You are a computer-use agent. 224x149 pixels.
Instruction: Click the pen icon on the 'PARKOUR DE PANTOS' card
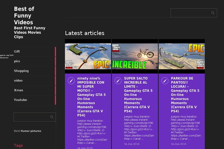[165, 81]
